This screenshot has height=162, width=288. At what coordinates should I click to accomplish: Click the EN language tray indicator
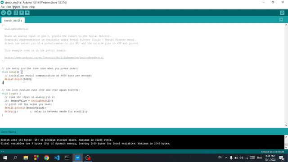[x=220, y=157]
